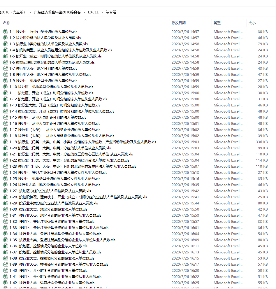Viewport: 276px width, 289px height.
Task: Select file 1-34 按行业大类、登记注册类型分组
Action: (x=55, y=234)
